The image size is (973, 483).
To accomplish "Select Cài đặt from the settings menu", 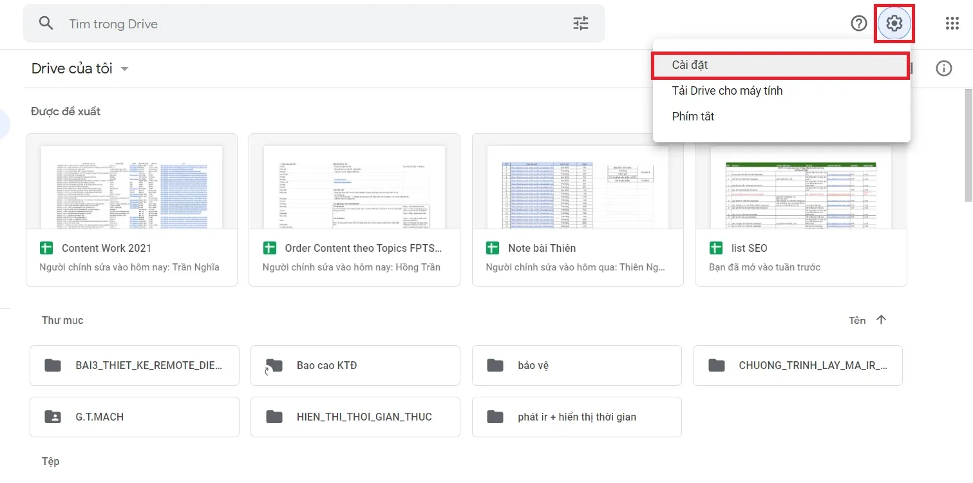I will tap(781, 65).
